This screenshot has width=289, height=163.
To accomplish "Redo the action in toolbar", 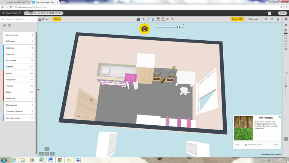I will (172, 19).
